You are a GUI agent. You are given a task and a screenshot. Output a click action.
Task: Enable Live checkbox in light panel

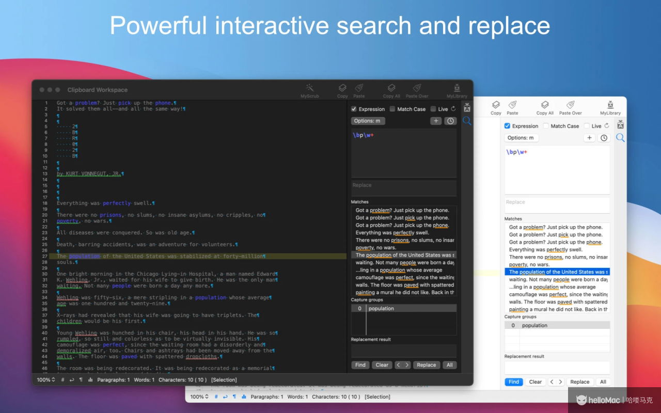click(587, 126)
